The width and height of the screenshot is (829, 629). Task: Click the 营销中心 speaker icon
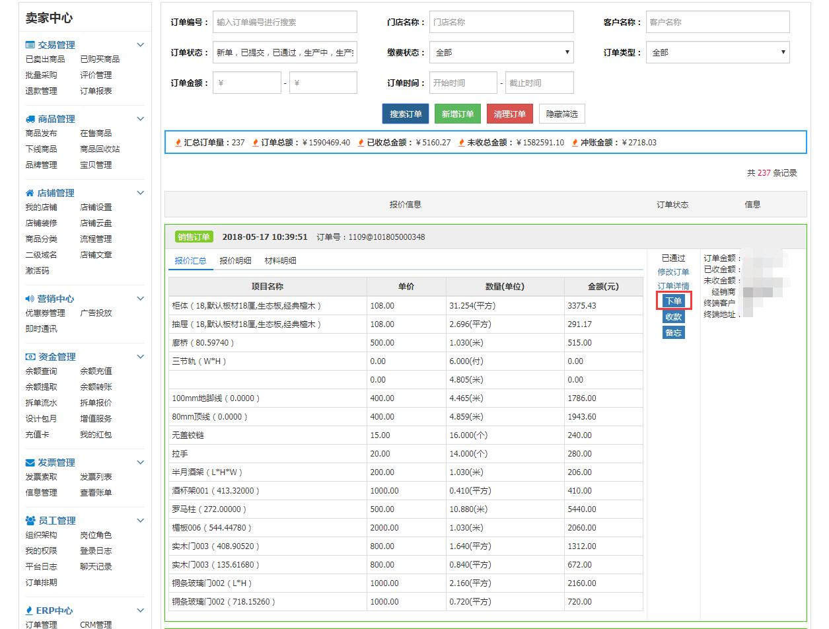pyautogui.click(x=30, y=299)
